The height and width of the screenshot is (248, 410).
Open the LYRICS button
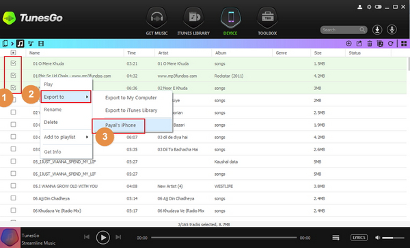[359, 238]
